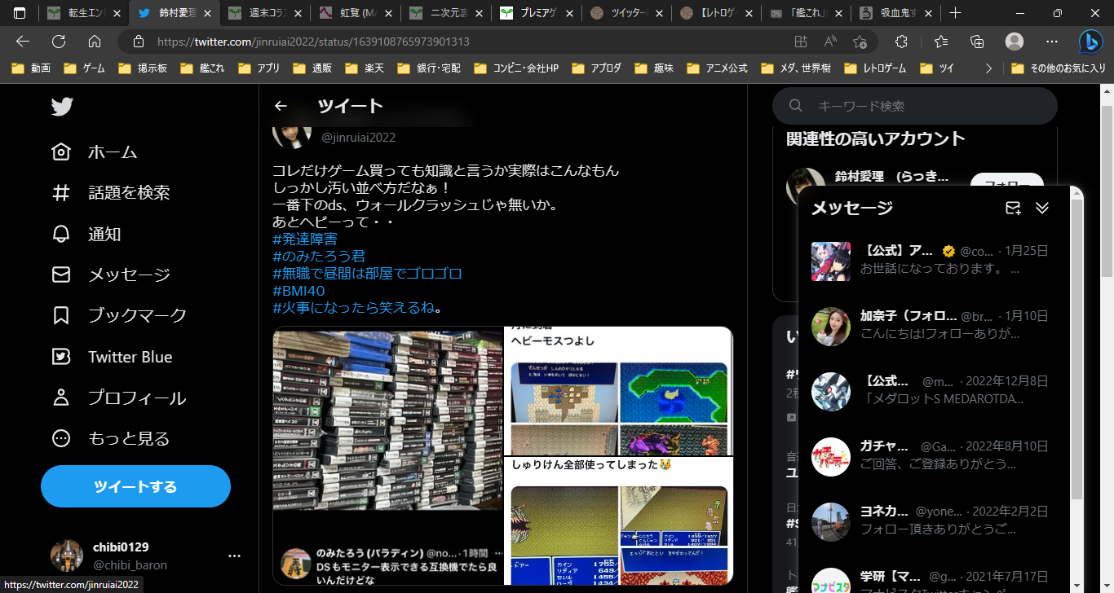Open hashtag #発達障害
Viewport: 1114px width, 593px height.
click(x=305, y=239)
